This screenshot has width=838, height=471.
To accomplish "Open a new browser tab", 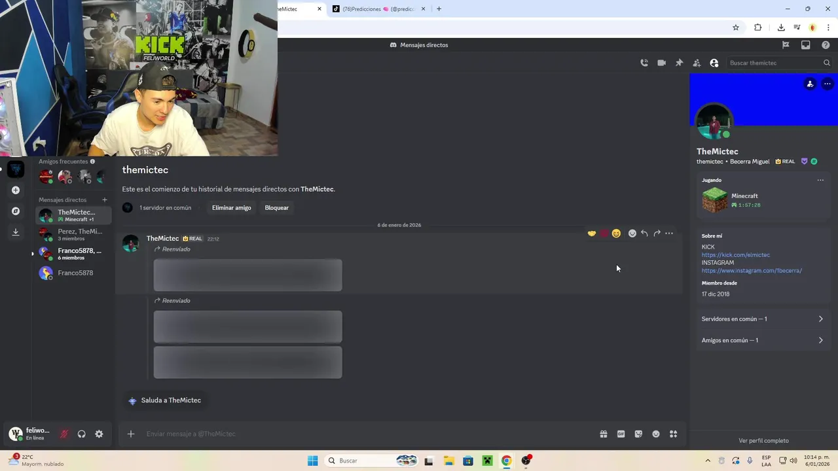I will [x=439, y=9].
